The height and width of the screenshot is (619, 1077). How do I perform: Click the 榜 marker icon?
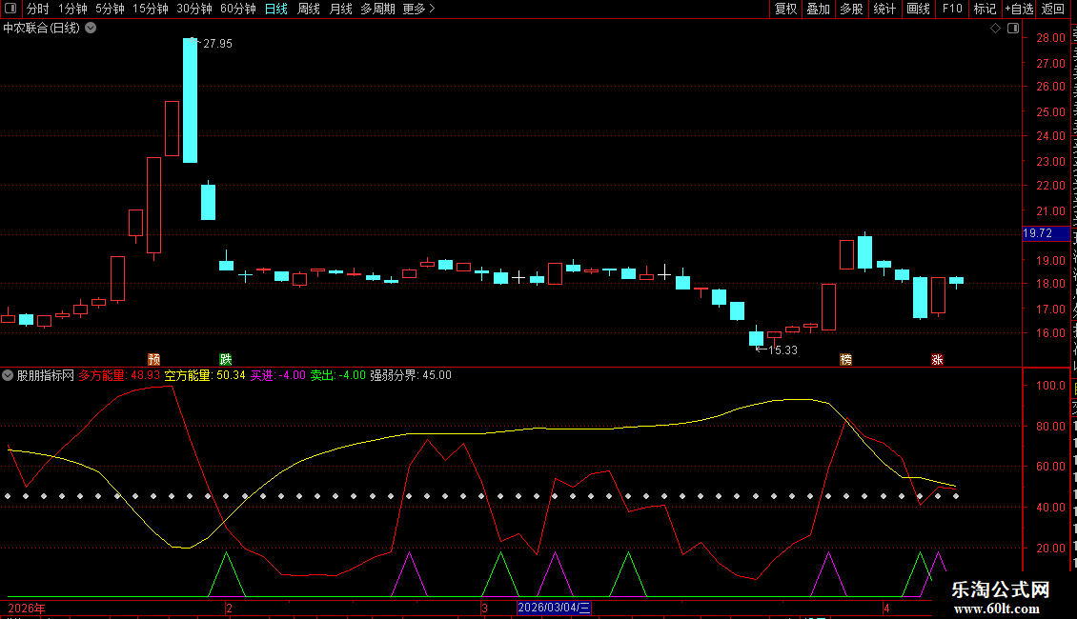[x=845, y=359]
